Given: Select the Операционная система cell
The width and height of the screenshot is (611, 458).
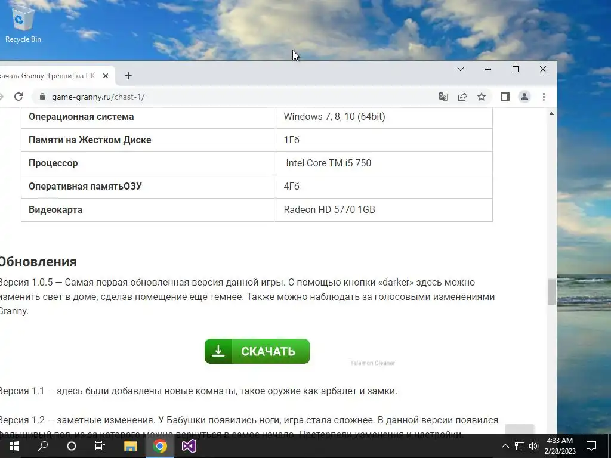Looking at the screenshot, I should [149, 116].
